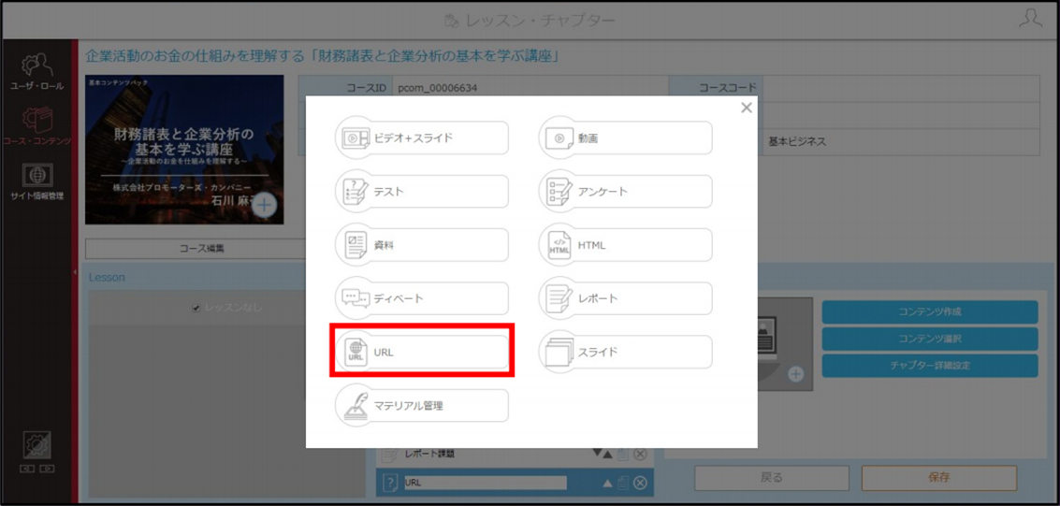This screenshot has height=506, width=1060.
Task: Select the テスト content type
Action: point(422,191)
